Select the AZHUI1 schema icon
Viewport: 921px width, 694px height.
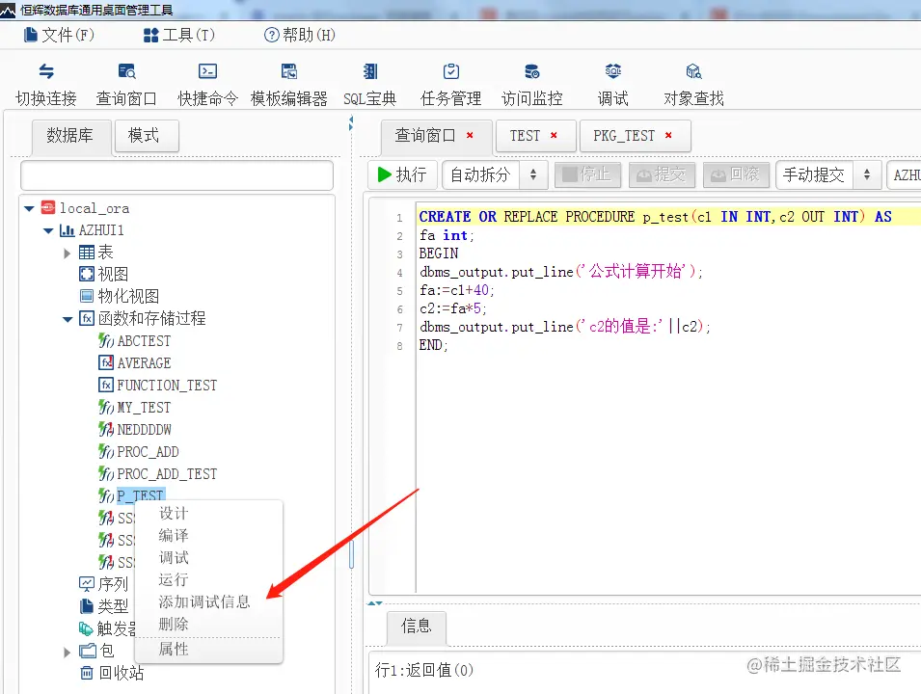click(x=67, y=230)
